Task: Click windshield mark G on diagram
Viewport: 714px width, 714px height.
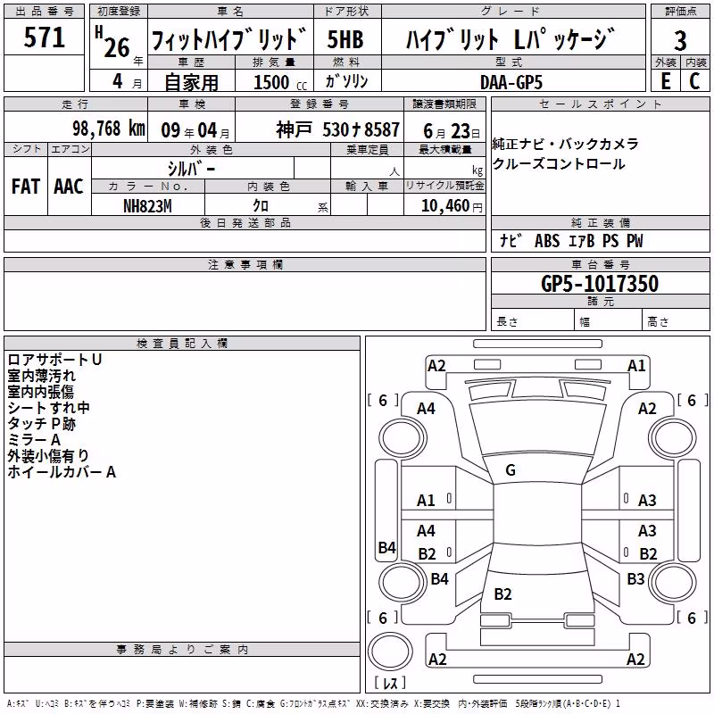Action: 511,470
